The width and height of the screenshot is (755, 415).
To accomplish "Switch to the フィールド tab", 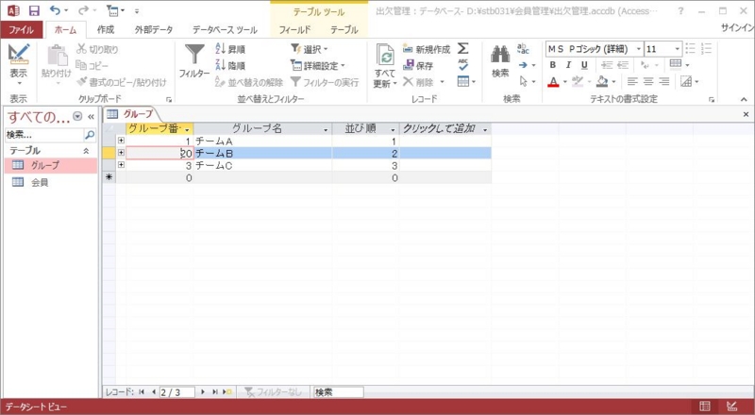I will pyautogui.click(x=294, y=30).
